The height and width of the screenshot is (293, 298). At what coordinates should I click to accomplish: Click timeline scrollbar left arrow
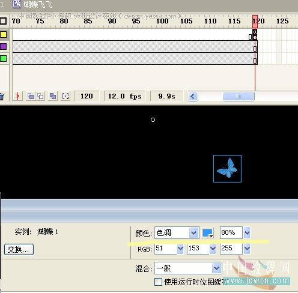[x=193, y=97]
